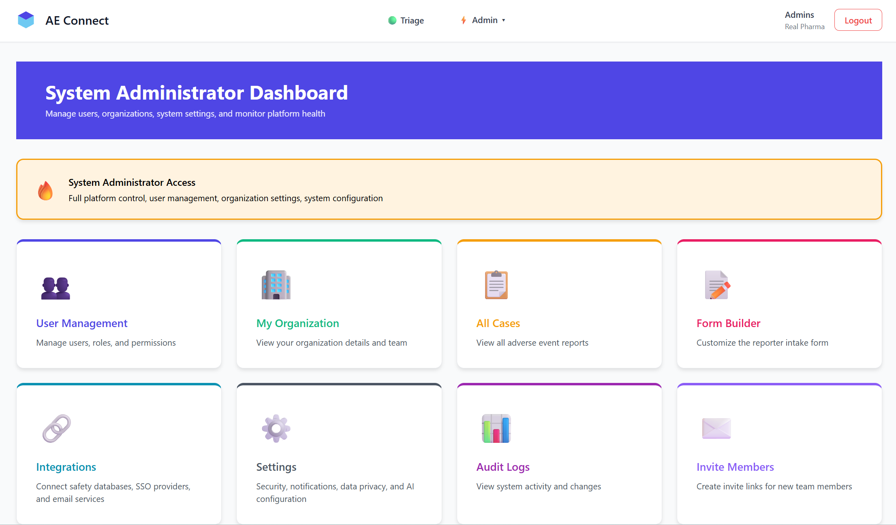Select the Audit Logs heading

coord(503,467)
